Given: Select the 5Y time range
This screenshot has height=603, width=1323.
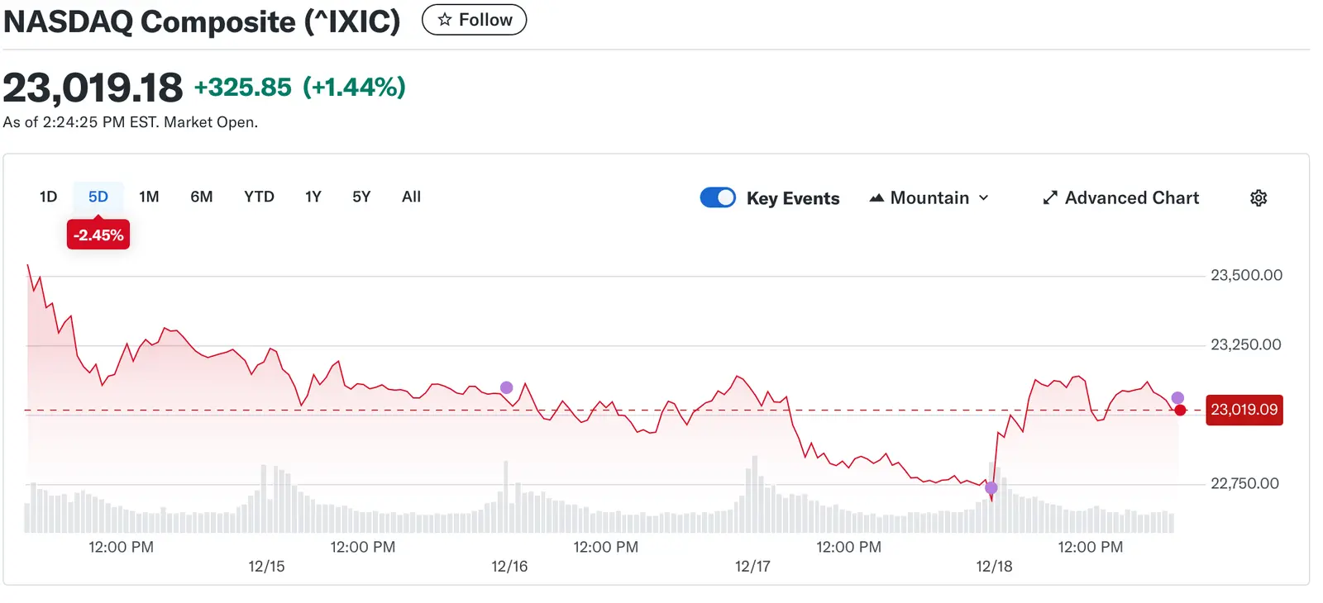Looking at the screenshot, I should click(x=361, y=197).
